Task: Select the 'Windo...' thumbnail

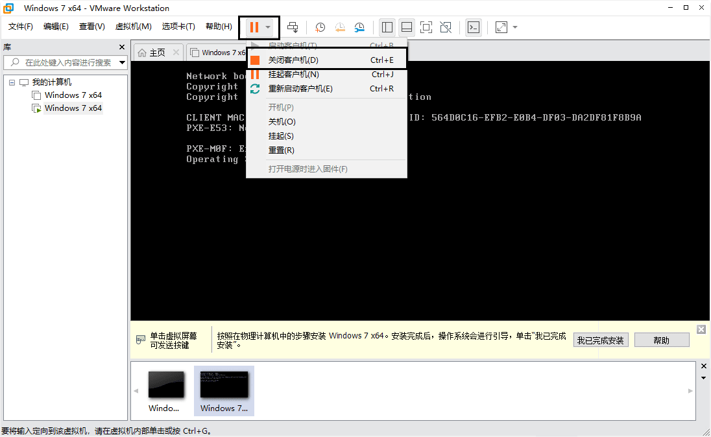Action: [x=166, y=391]
